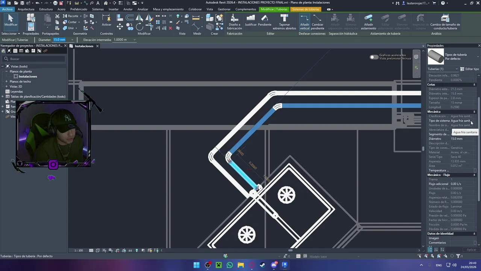Click the Cut to clipboard scissors icon
481x271 pixels.
(57, 16)
